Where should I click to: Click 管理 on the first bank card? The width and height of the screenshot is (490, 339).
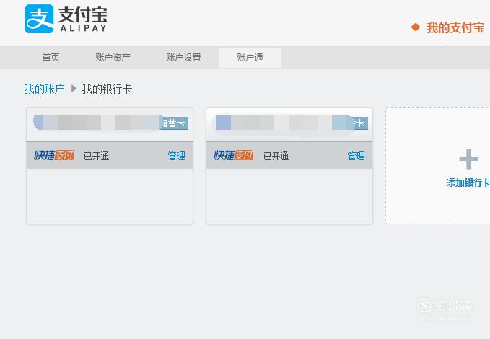tap(177, 156)
